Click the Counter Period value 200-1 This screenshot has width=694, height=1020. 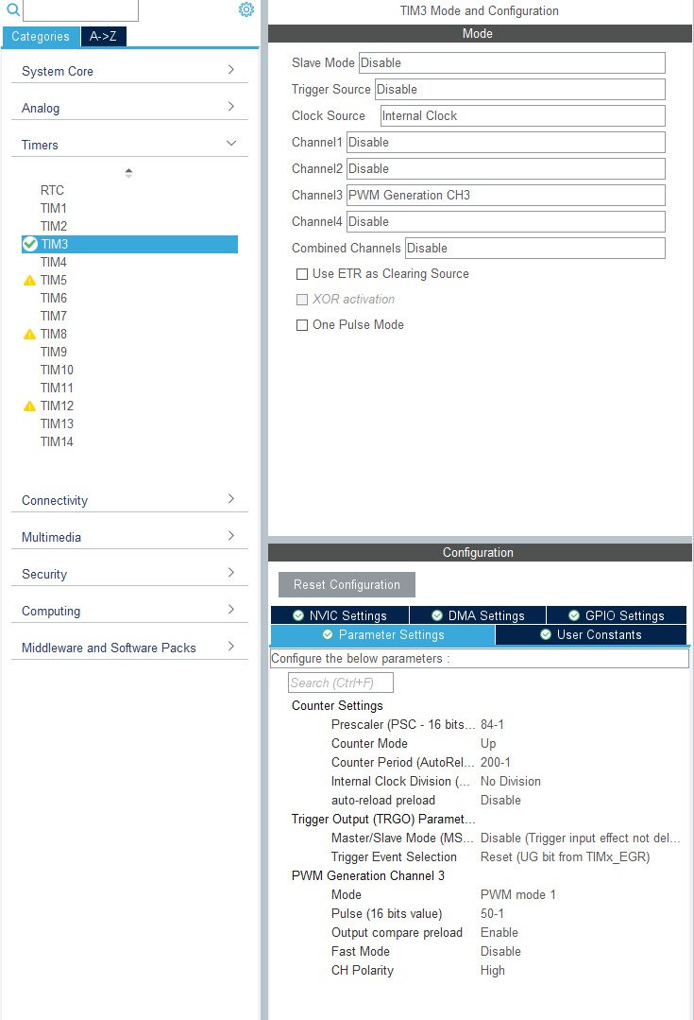495,762
